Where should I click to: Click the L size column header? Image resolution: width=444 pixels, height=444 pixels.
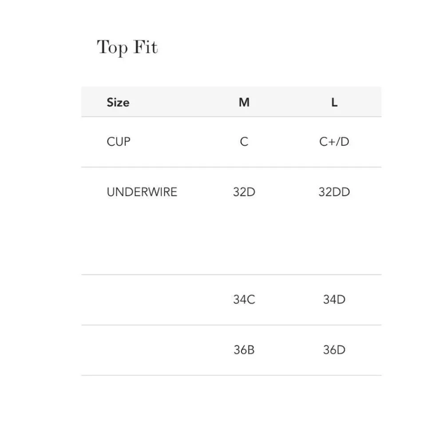click(x=334, y=102)
